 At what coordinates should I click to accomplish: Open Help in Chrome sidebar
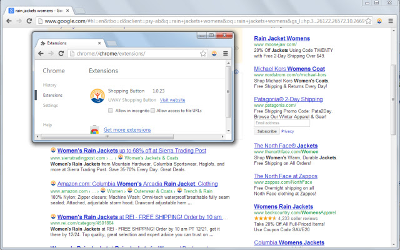click(47, 125)
